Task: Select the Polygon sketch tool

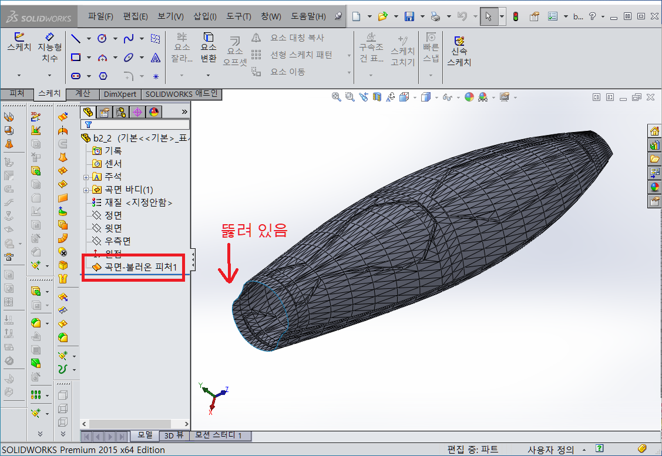Action: (103, 76)
